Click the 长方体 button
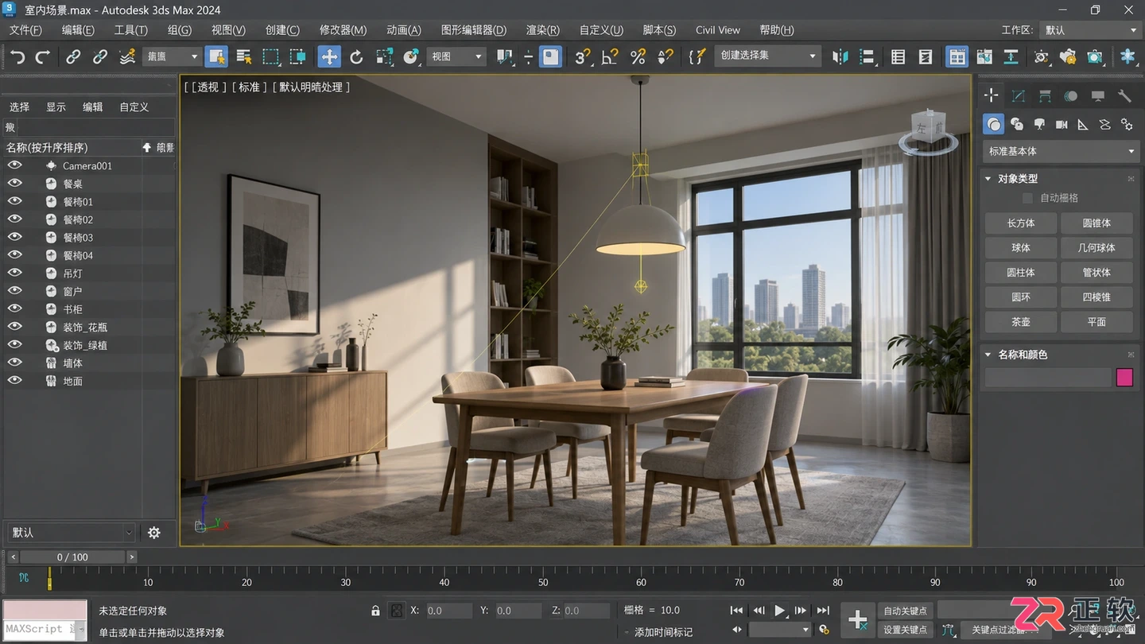This screenshot has height=644, width=1145. [1021, 223]
